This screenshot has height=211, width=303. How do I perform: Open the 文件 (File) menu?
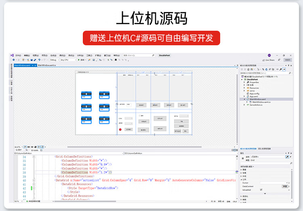pos(18,55)
